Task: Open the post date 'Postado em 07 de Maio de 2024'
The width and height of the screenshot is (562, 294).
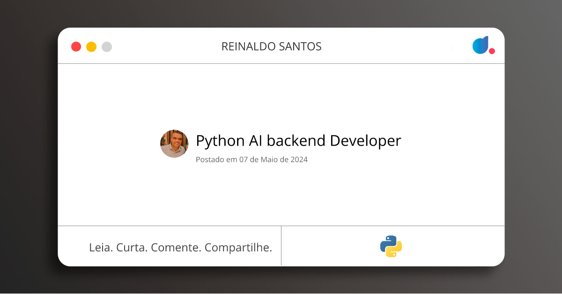Action: click(251, 160)
